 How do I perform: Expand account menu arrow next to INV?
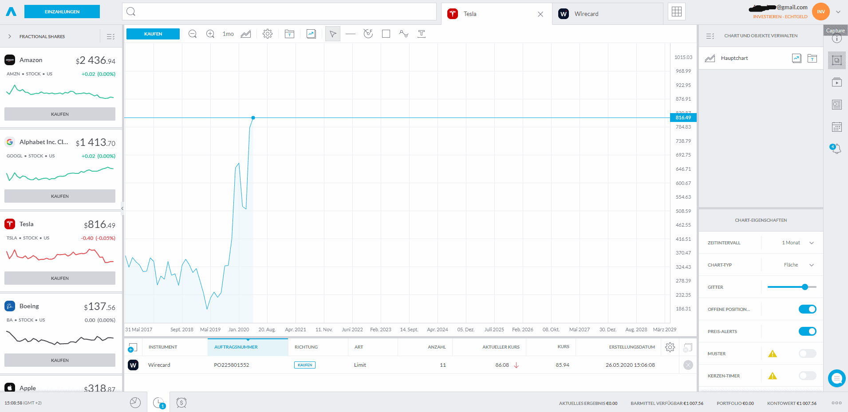[838, 12]
